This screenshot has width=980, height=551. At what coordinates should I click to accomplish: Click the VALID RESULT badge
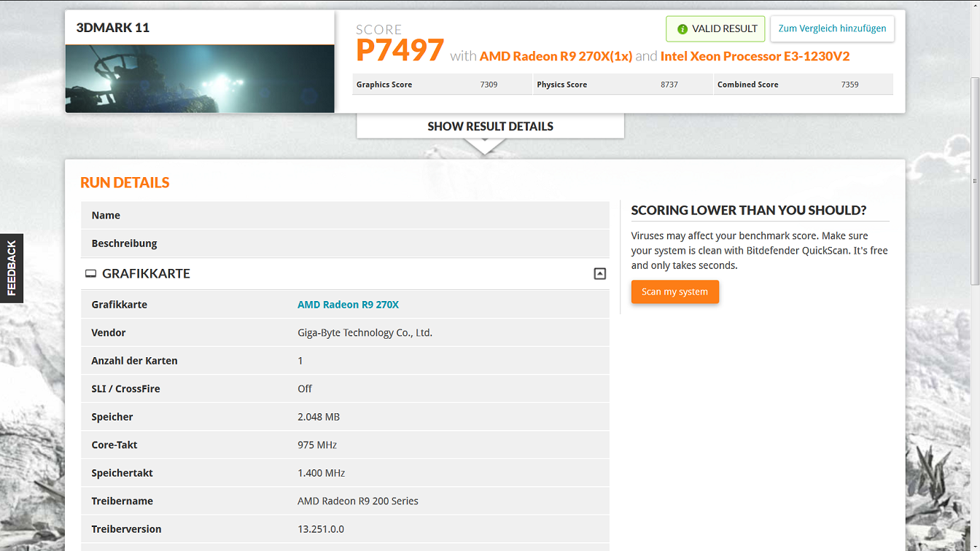[715, 29]
